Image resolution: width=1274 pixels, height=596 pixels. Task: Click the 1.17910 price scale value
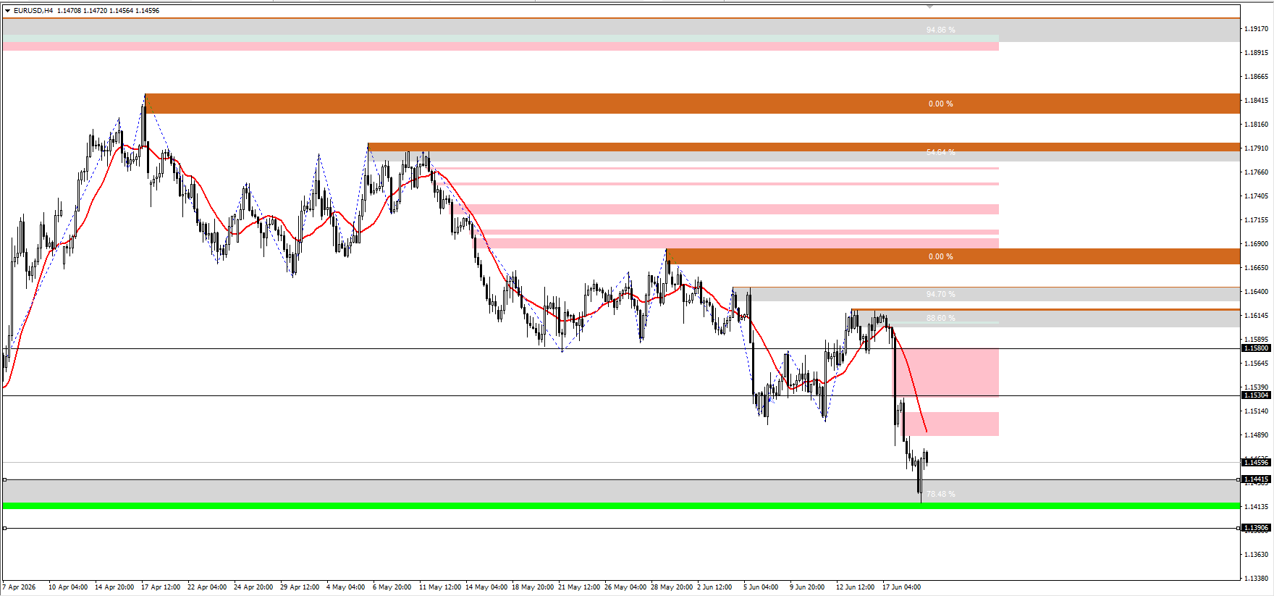click(x=1257, y=148)
